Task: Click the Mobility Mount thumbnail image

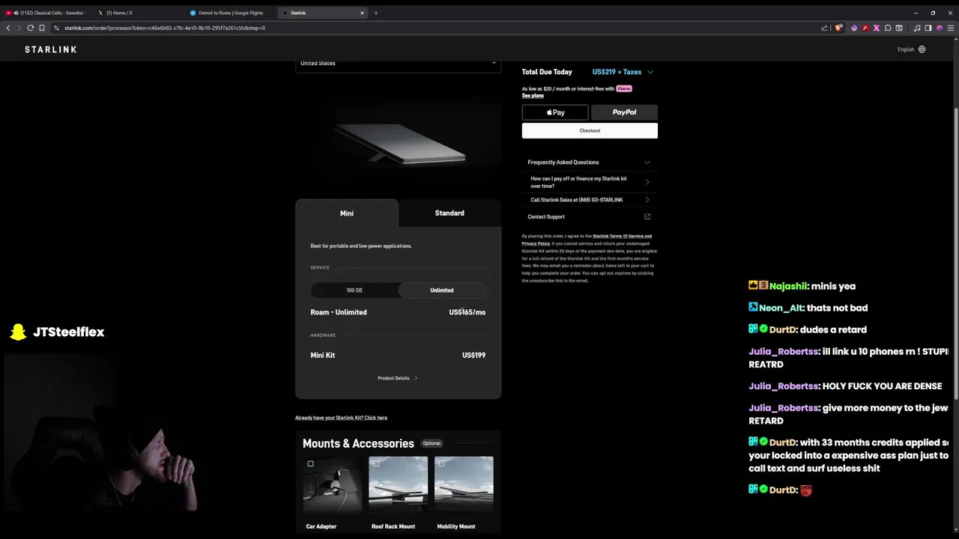Action: [x=464, y=484]
